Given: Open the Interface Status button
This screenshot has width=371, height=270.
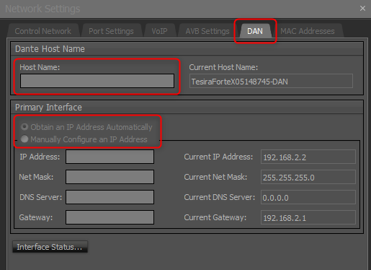Looking at the screenshot, I should pyautogui.click(x=50, y=247).
